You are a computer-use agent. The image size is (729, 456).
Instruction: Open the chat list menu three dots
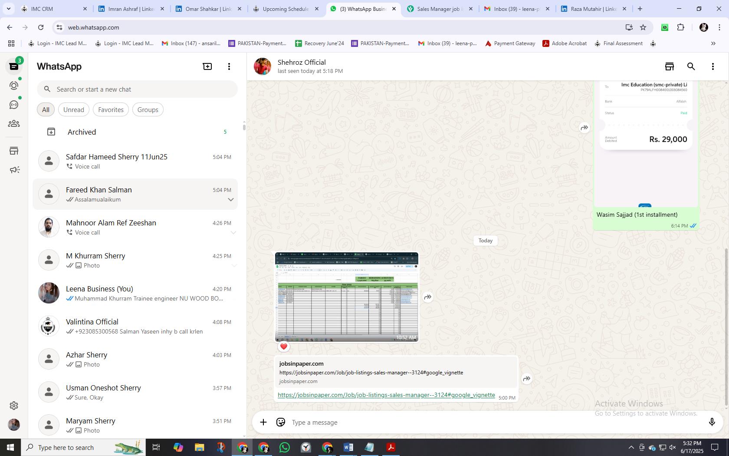tap(229, 66)
